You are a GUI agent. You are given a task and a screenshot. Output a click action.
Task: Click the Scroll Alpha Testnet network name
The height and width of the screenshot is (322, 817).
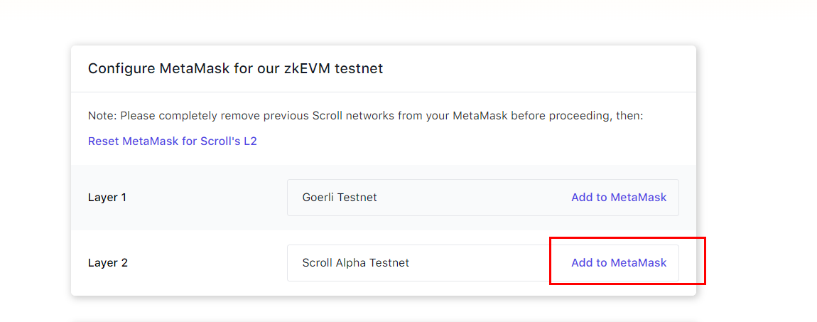click(355, 263)
